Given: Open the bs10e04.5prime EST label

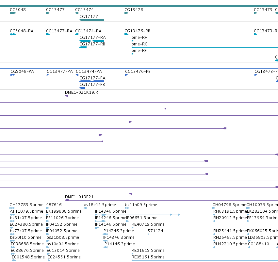Looking at the screenshot, I should 62,244.
